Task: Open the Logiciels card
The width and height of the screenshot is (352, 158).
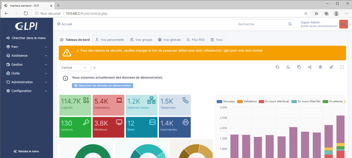Action: coord(75,105)
